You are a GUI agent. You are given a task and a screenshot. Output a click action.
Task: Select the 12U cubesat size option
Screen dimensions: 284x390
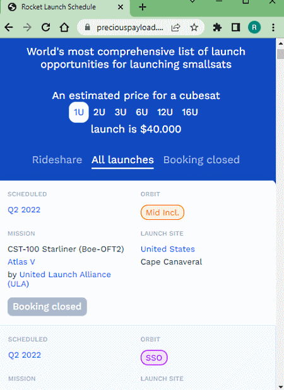pos(165,112)
